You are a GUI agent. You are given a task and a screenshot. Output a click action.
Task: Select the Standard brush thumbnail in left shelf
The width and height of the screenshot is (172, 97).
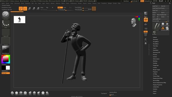6,15
